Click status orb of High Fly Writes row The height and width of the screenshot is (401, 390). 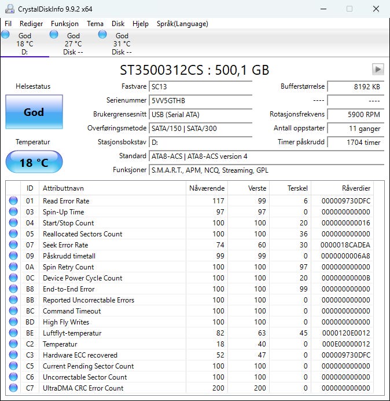(x=13, y=322)
